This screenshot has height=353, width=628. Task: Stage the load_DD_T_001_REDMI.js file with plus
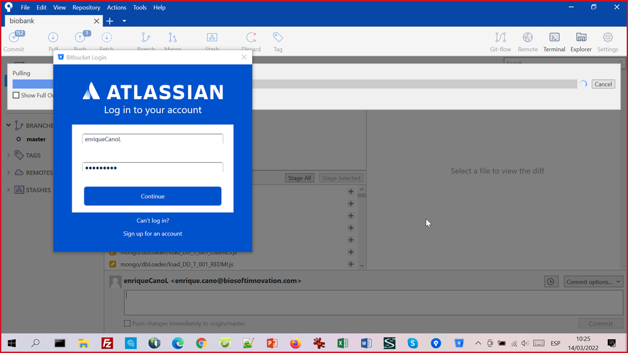tap(351, 264)
